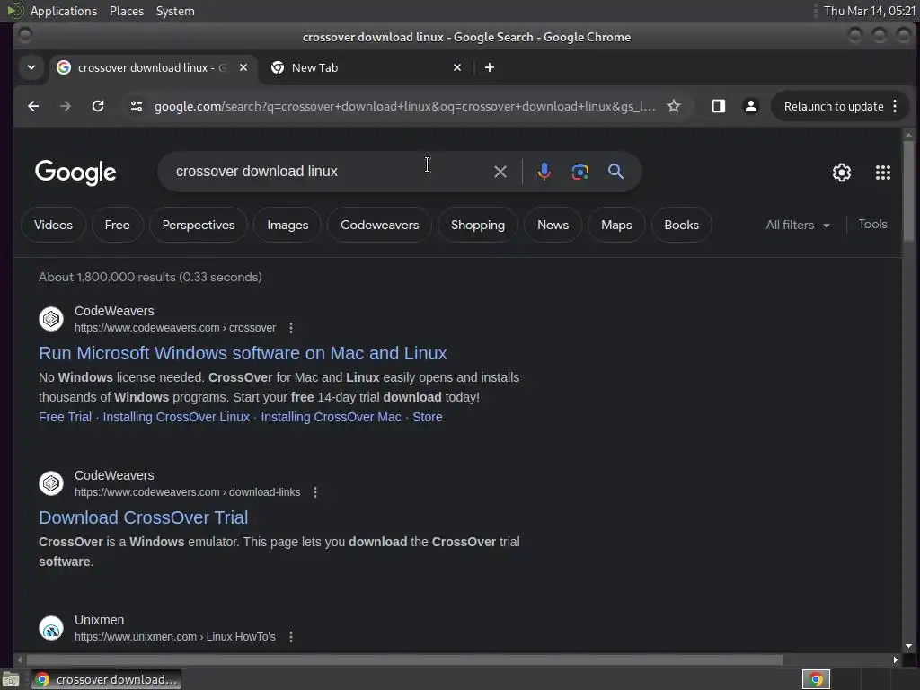The height and width of the screenshot is (690, 920).
Task: Open the Chrome three-dot menu
Action: click(895, 106)
